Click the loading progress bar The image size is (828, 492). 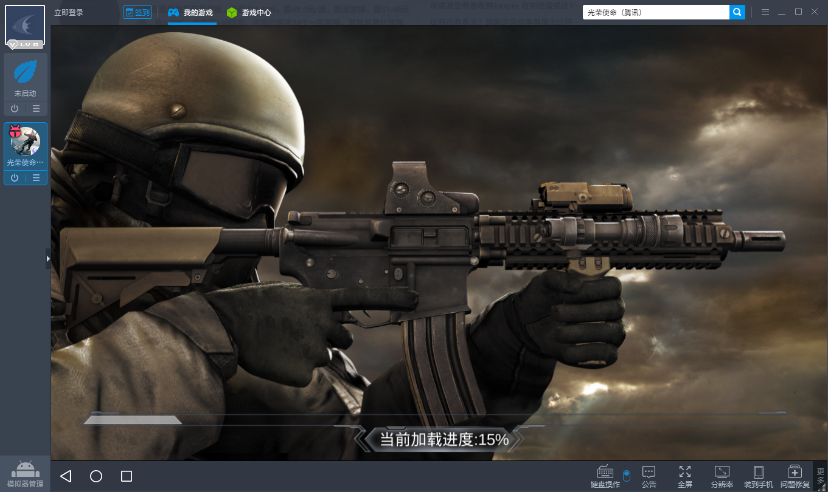coord(439,419)
